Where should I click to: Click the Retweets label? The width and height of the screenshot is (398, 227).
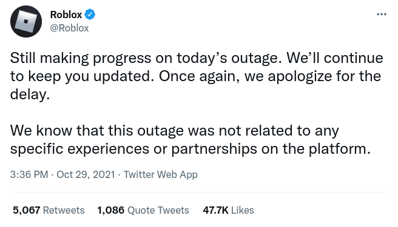click(64, 210)
